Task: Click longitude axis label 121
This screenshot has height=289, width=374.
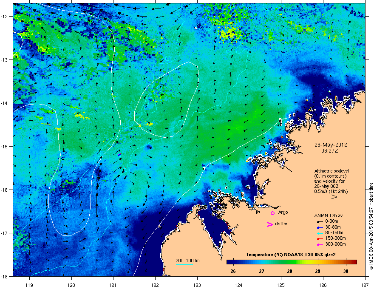Action: point(113,285)
